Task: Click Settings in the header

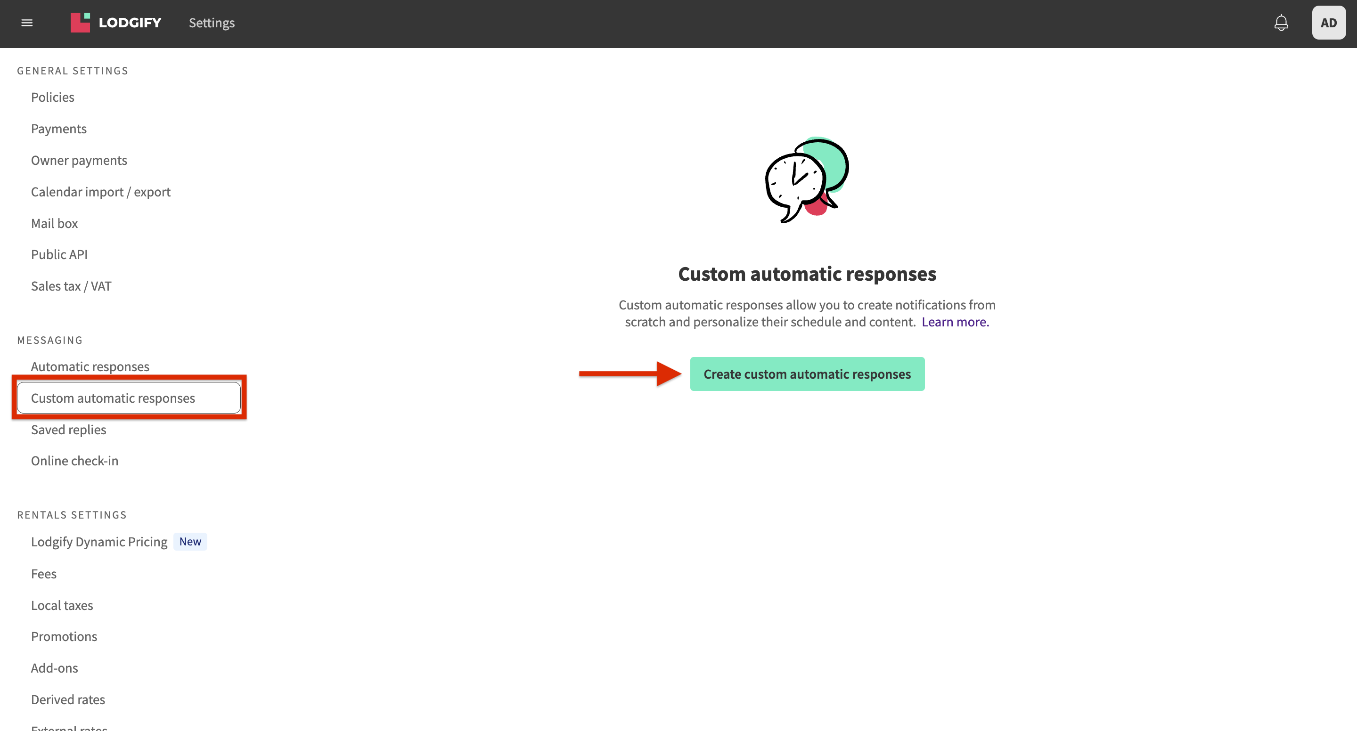Action: [212, 23]
